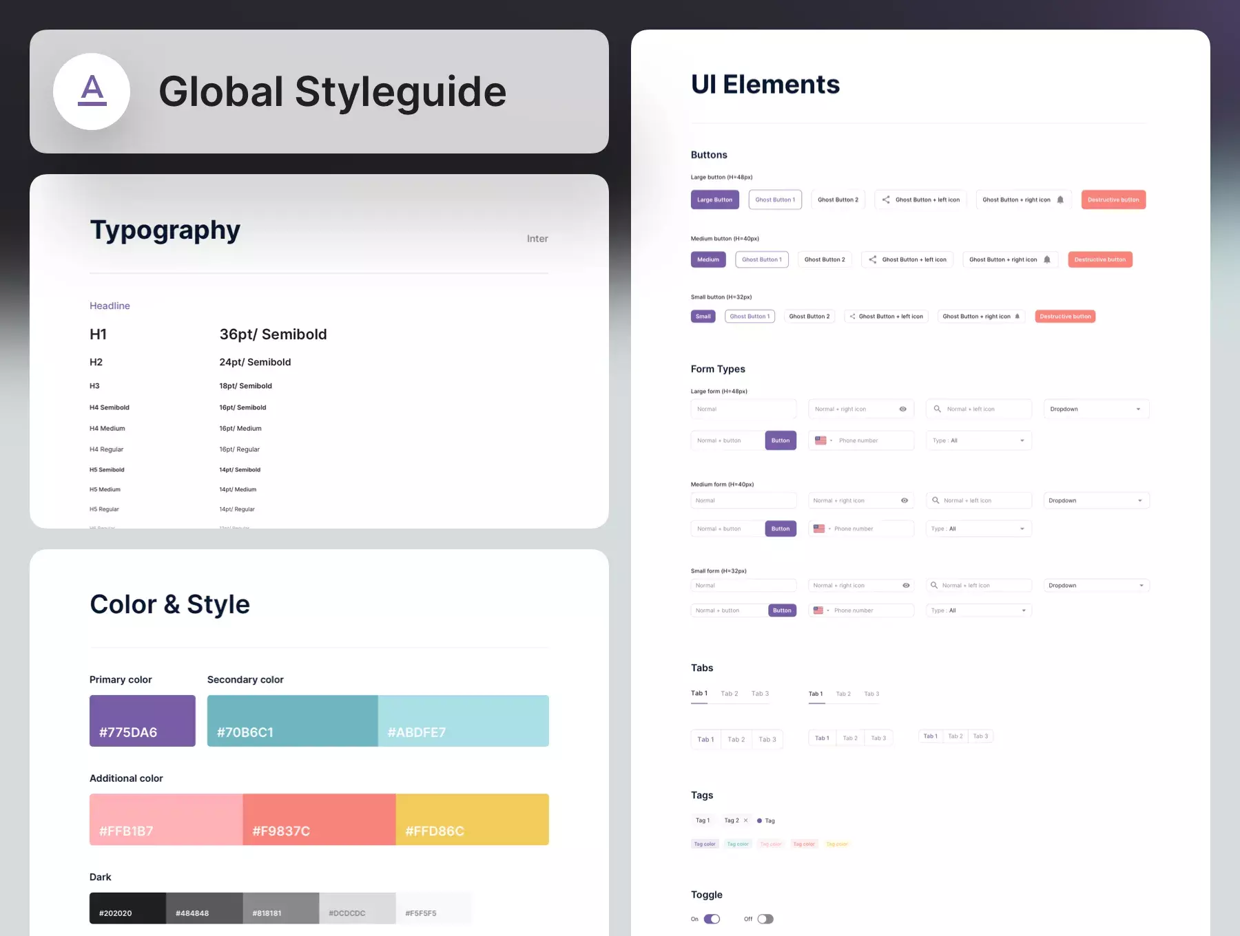The height and width of the screenshot is (936, 1240).
Task: Expand the 'Type : All' selector in the Large form
Action: pos(978,440)
